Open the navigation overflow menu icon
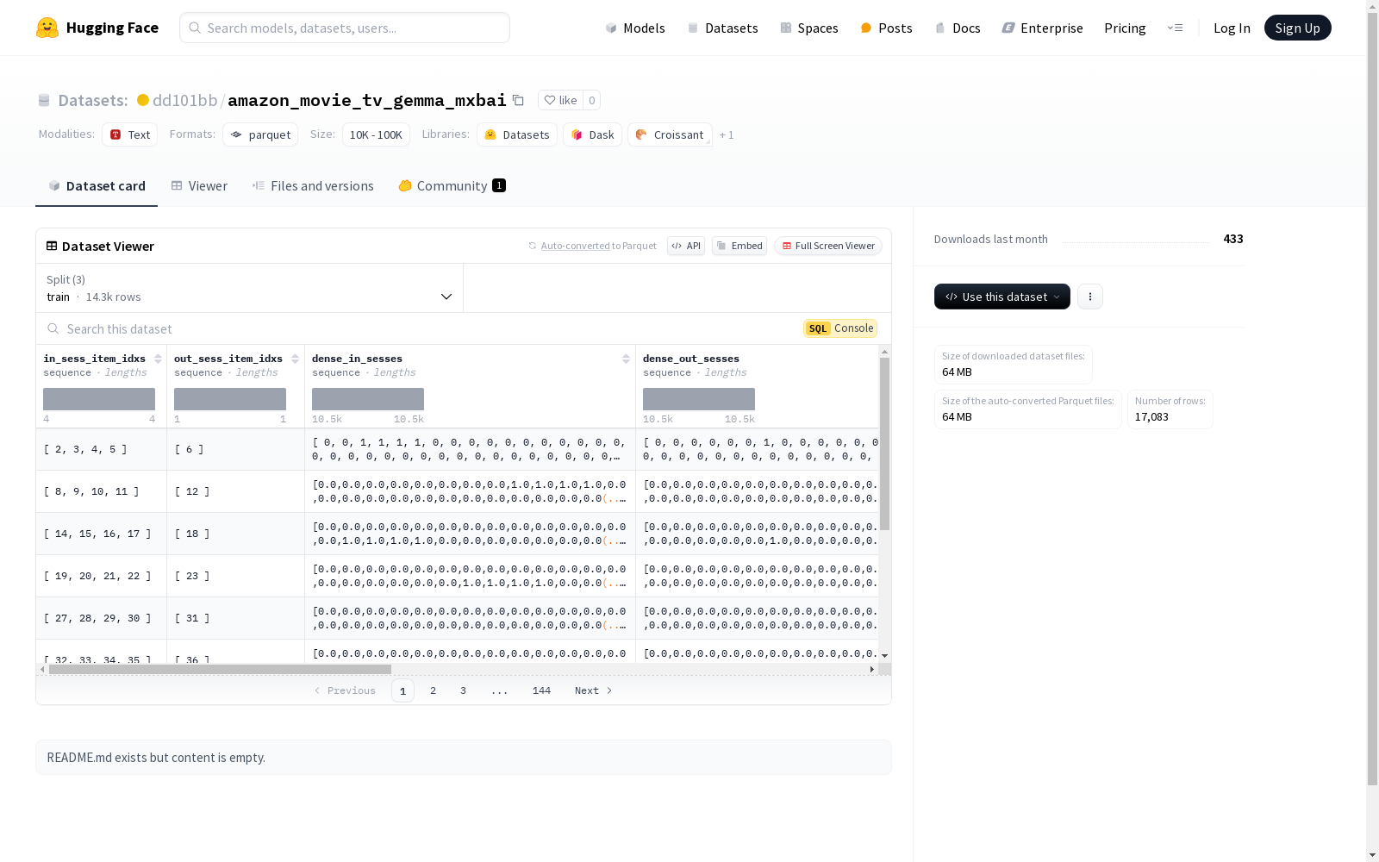The height and width of the screenshot is (862, 1379). point(1175,28)
